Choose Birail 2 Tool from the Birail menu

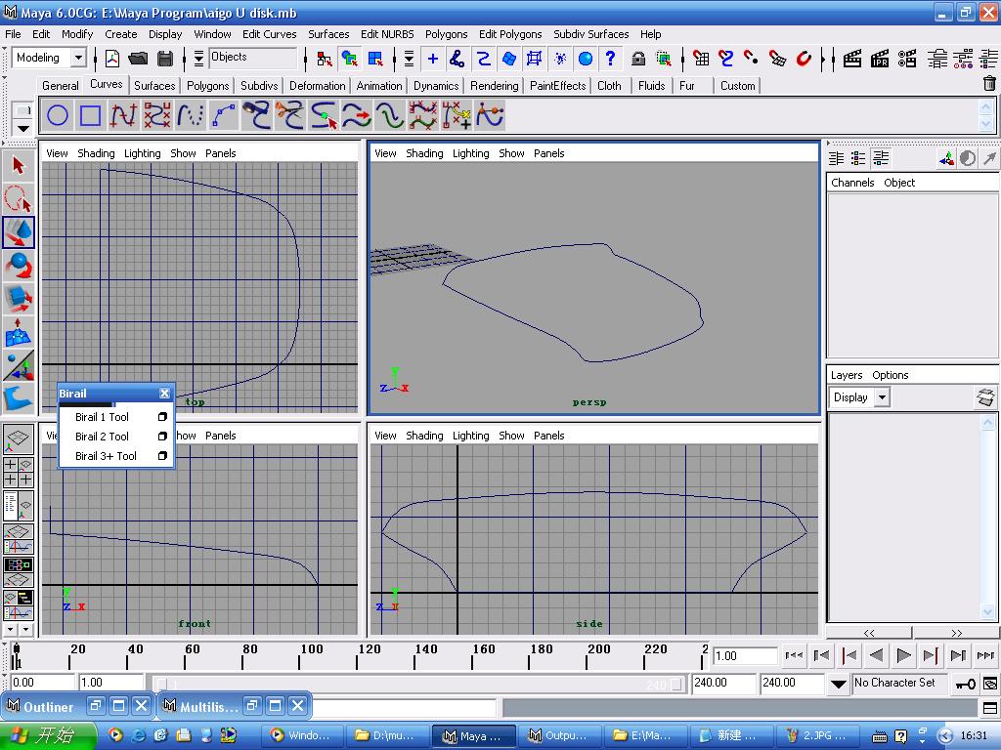102,437
